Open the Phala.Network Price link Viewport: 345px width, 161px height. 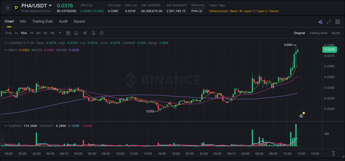tap(37, 11)
